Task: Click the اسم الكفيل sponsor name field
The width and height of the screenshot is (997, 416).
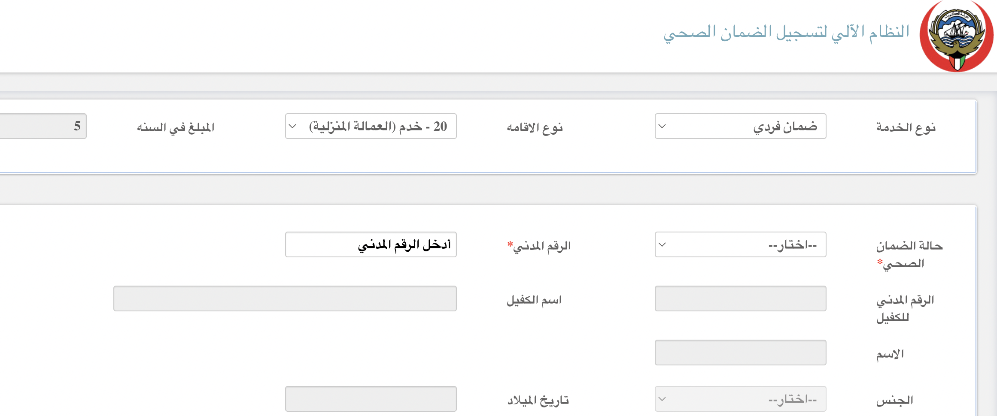Action: coord(285,298)
